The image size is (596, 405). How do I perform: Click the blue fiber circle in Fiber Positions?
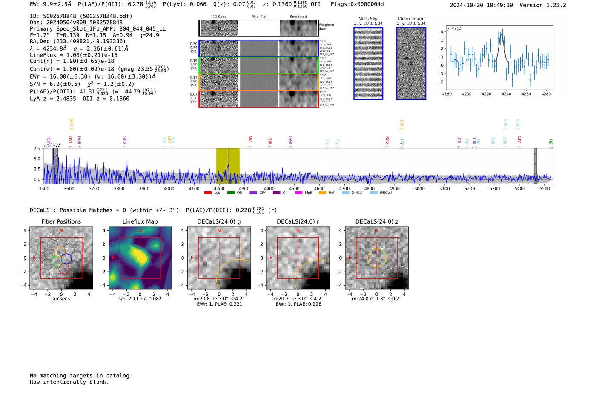pyautogui.click(x=66, y=259)
